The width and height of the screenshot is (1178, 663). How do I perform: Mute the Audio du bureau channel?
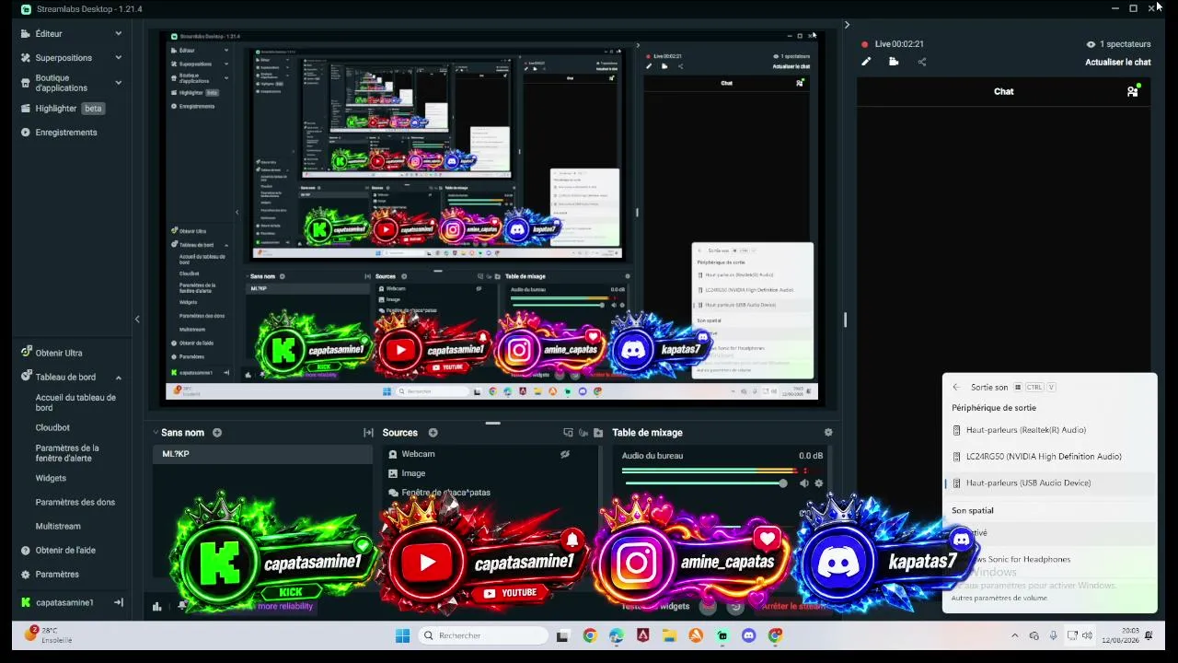click(804, 483)
